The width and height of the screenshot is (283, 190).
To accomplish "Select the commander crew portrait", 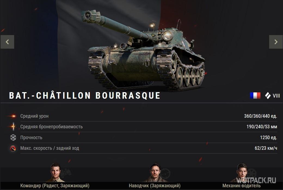I will pyautogui.click(x=55, y=173).
